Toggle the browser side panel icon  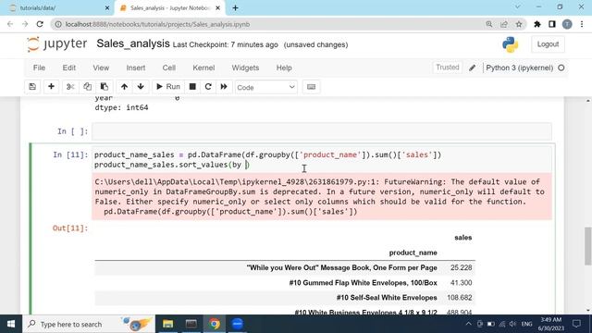552,24
